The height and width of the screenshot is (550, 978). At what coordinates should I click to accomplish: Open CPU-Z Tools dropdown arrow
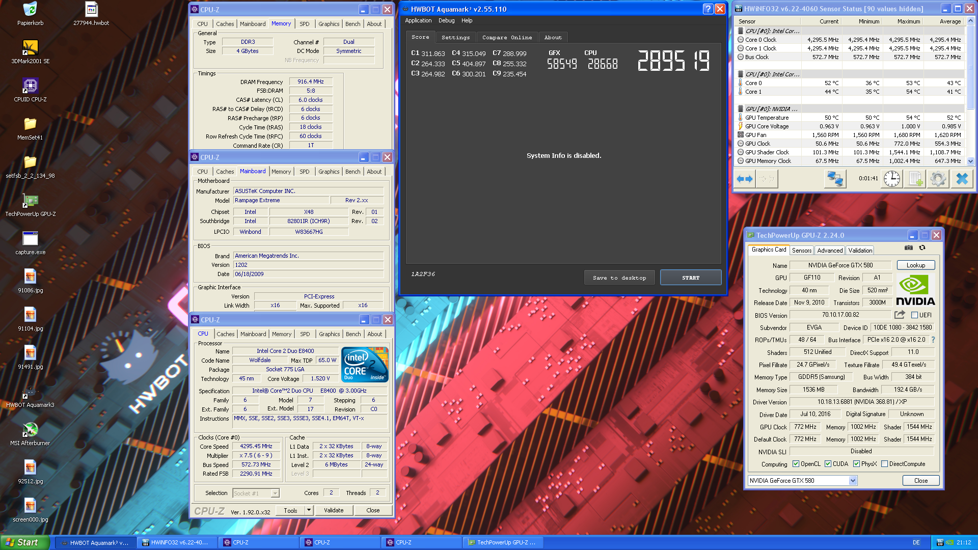(308, 510)
